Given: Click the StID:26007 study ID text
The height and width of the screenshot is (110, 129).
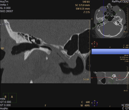Looking at the screenshot, I should (x=6, y=11).
